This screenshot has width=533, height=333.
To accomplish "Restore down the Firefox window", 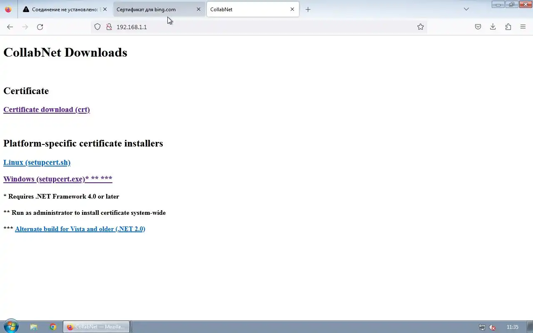I will click(x=511, y=5).
